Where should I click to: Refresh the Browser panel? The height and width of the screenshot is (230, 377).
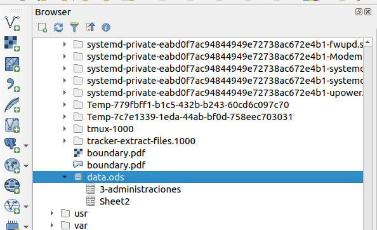pos(58,27)
